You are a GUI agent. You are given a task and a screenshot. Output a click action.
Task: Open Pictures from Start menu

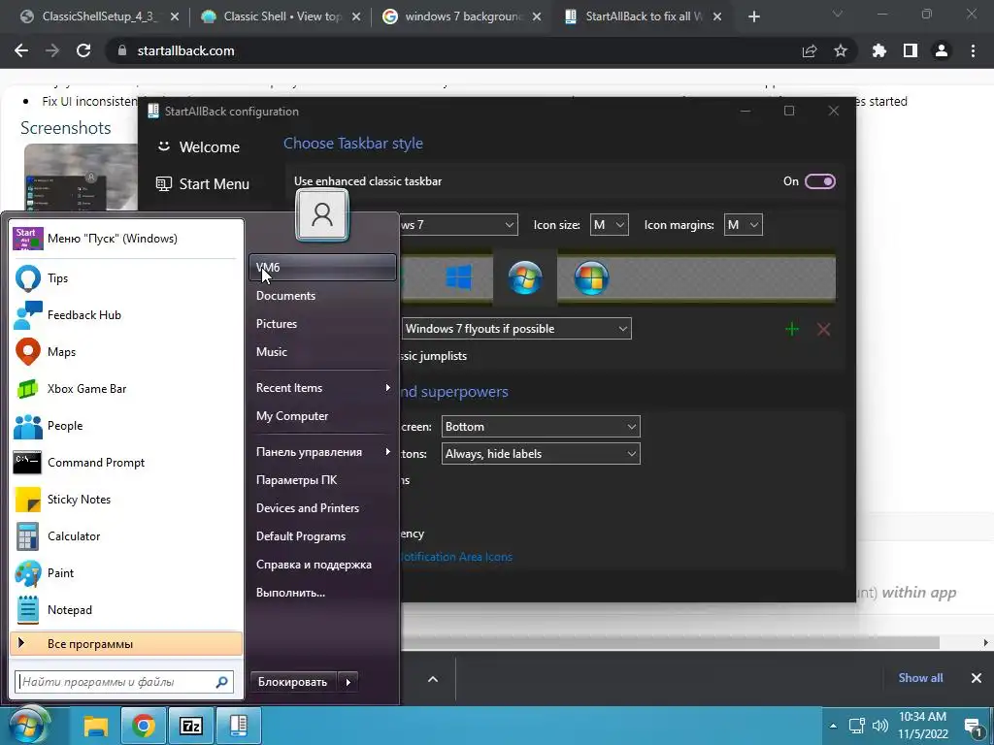pos(322,324)
